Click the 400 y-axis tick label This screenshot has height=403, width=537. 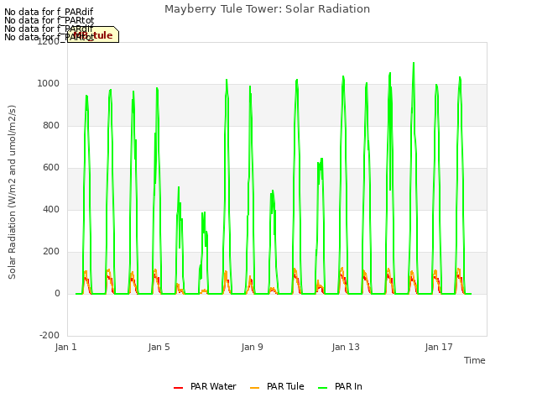(x=51, y=209)
